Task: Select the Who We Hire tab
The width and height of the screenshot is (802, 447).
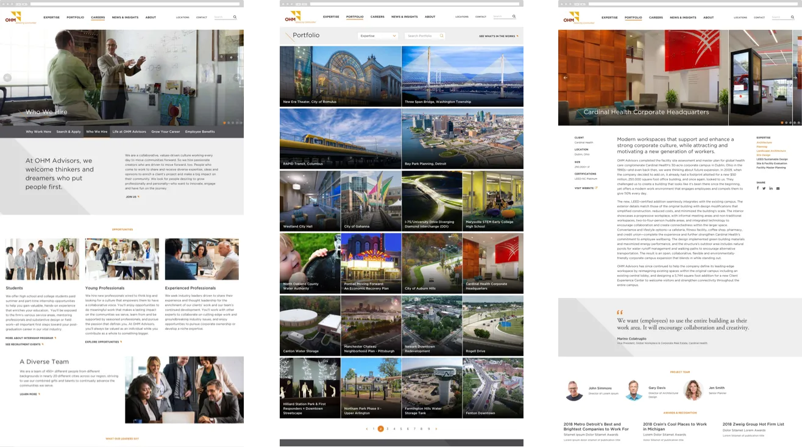Action: click(x=97, y=132)
